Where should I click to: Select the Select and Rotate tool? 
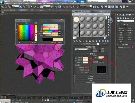(x=38, y=7)
